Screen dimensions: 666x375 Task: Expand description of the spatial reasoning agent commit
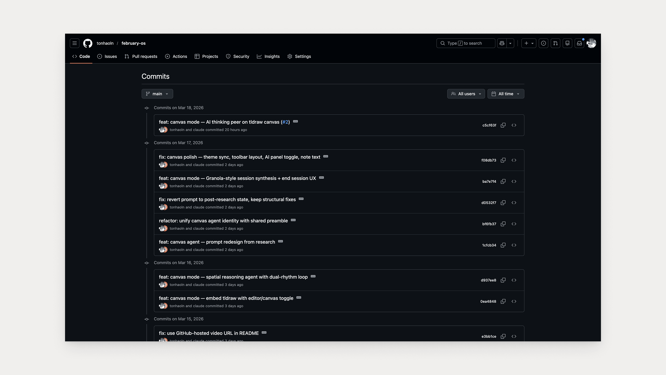313,276
